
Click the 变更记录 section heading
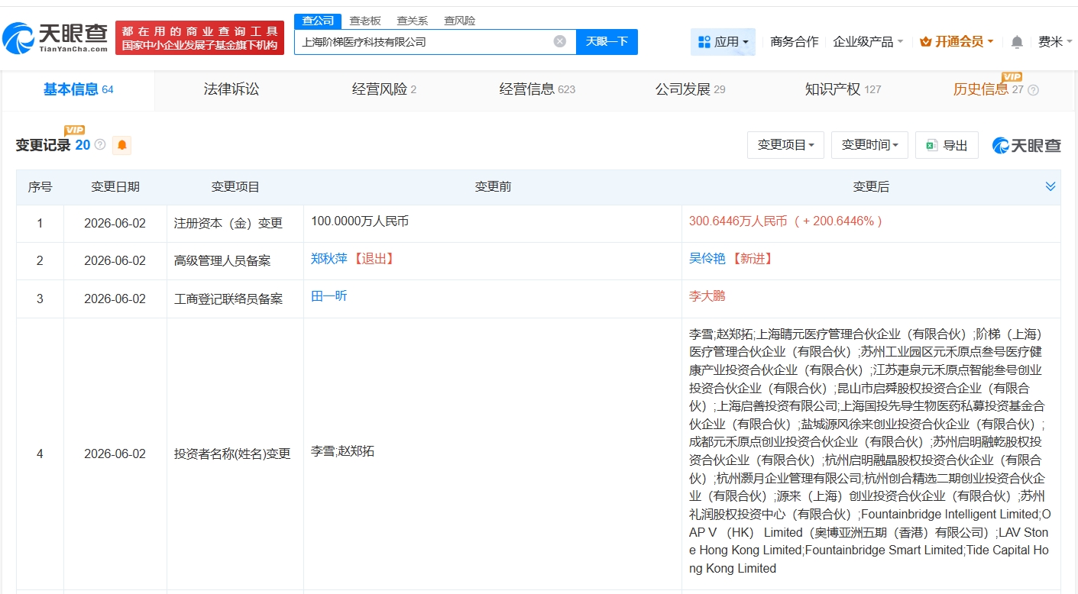(44, 145)
